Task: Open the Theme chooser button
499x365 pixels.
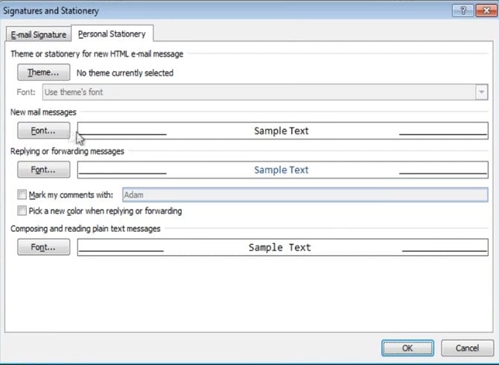Action: (43, 73)
